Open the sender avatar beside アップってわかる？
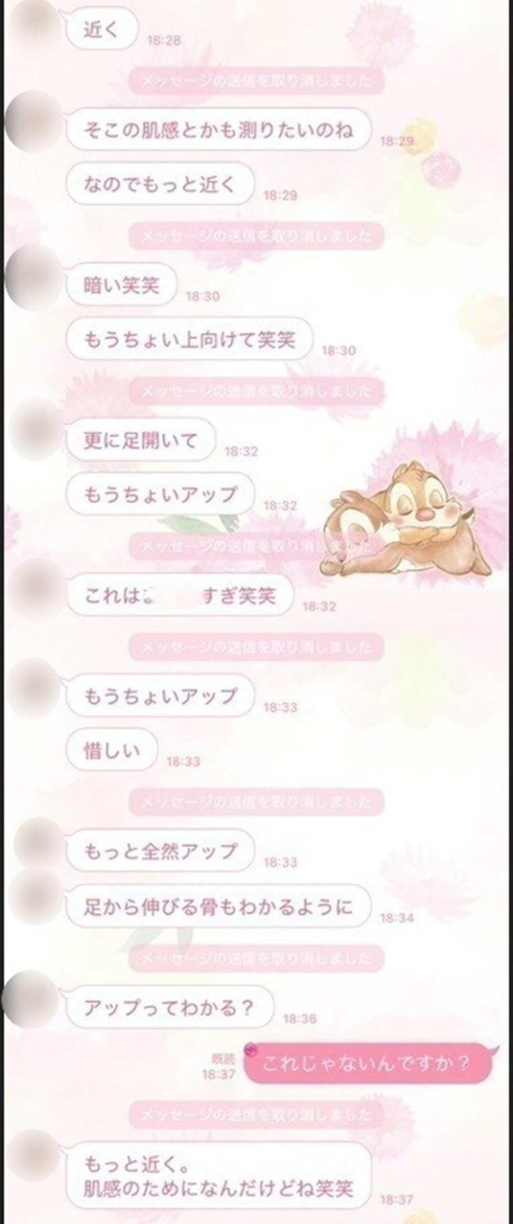513x1224 pixels. (x=33, y=1000)
